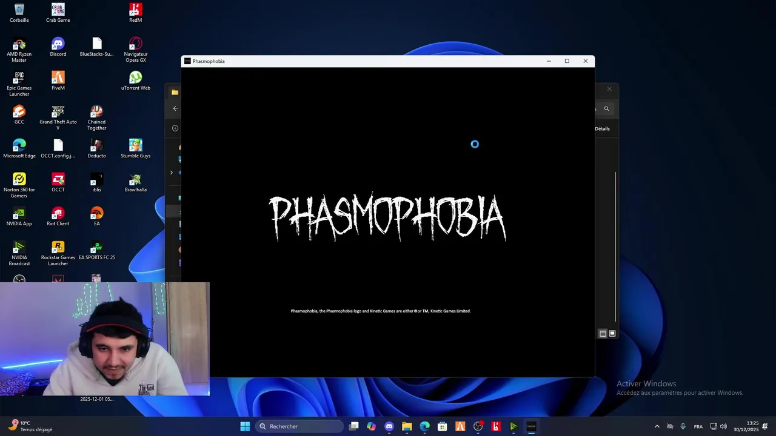Open the GCC desktop shortcut
776x436 pixels.
(x=19, y=114)
